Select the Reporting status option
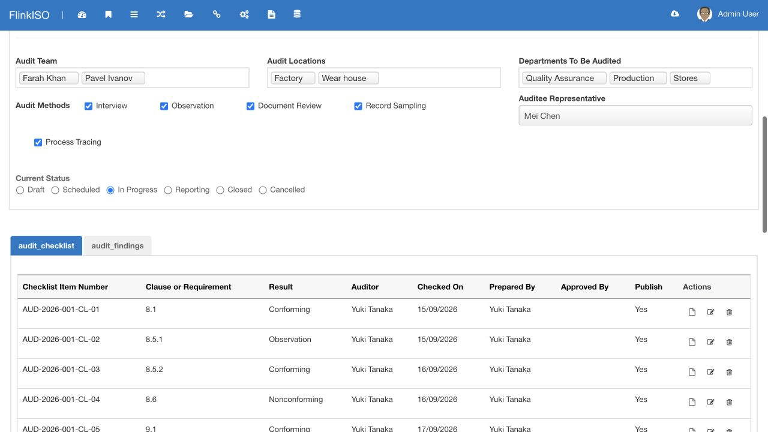 168,190
